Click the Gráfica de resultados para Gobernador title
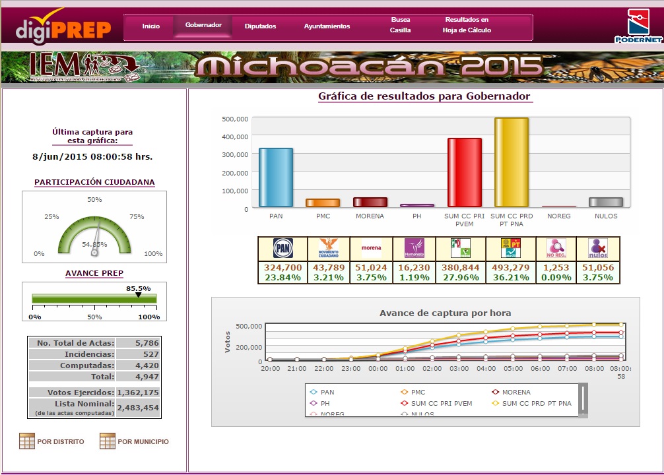The width and height of the screenshot is (664, 475). (424, 96)
